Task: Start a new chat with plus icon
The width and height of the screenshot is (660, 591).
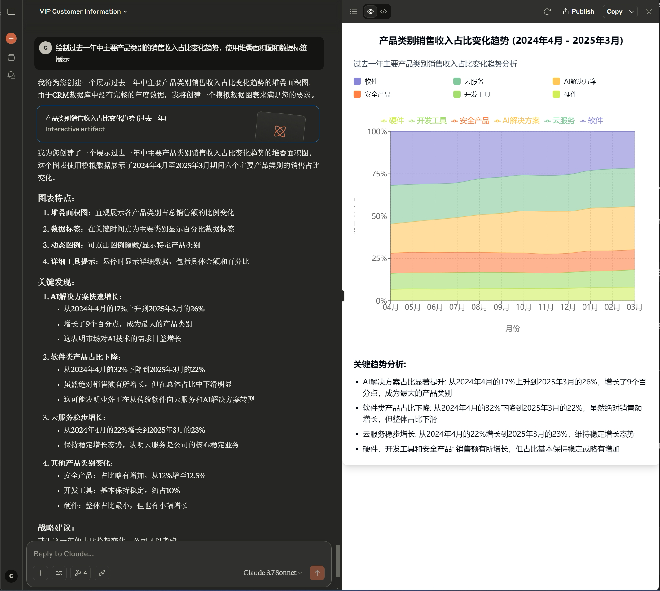Action: pos(11,39)
